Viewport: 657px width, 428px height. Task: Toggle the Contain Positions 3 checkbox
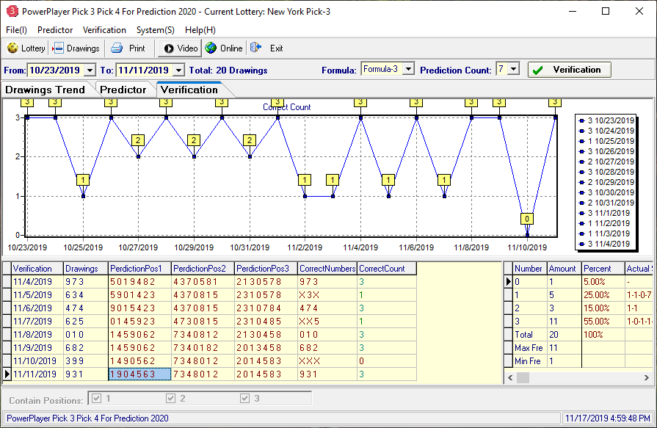244,398
